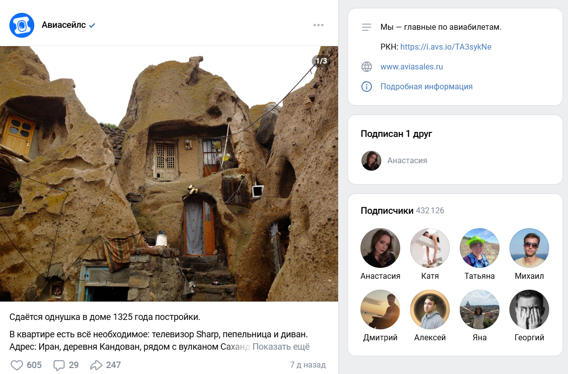Viewport: 568px width, 374px height.
Task: Open the Подписчики list heading
Action: tap(387, 210)
